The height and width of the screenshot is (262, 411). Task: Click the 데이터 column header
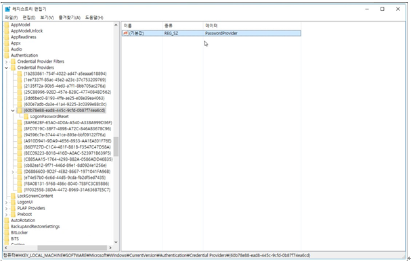(x=252, y=26)
